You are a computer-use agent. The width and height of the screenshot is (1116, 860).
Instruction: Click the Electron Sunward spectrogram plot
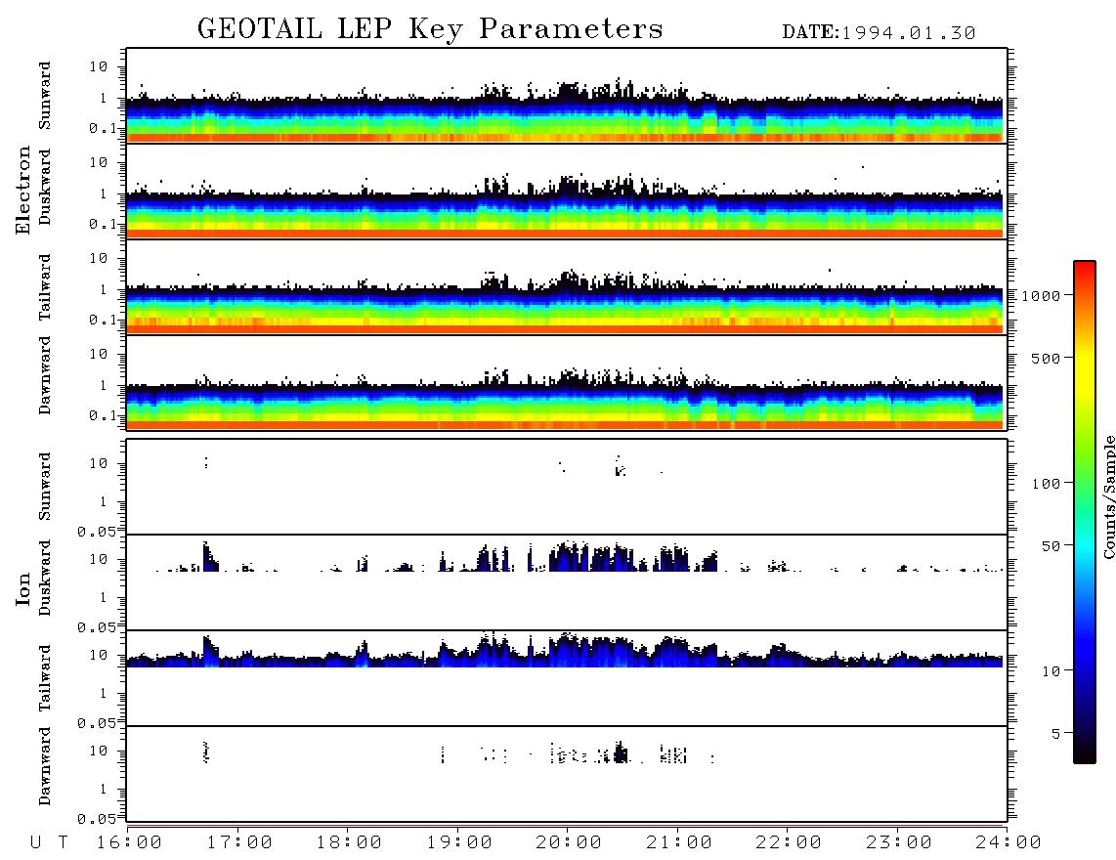[x=567, y=96]
